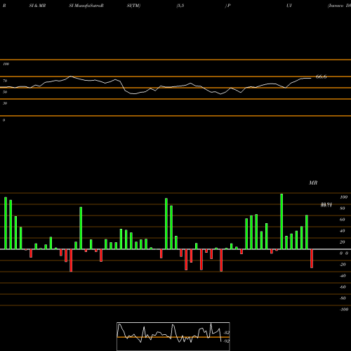Click the RSI axis label 70
The width and height of the screenshot is (351, 351).
tap(5, 81)
